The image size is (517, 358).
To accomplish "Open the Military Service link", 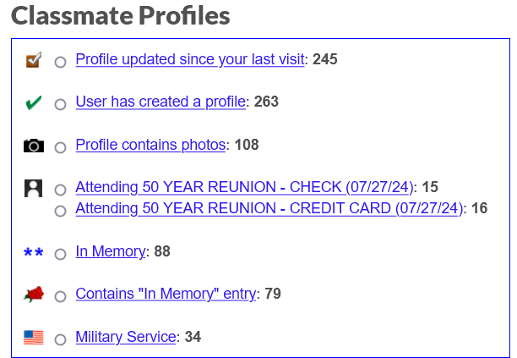I will coord(126,337).
